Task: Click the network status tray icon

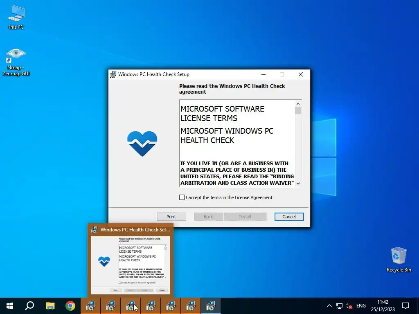Action: 339,306
